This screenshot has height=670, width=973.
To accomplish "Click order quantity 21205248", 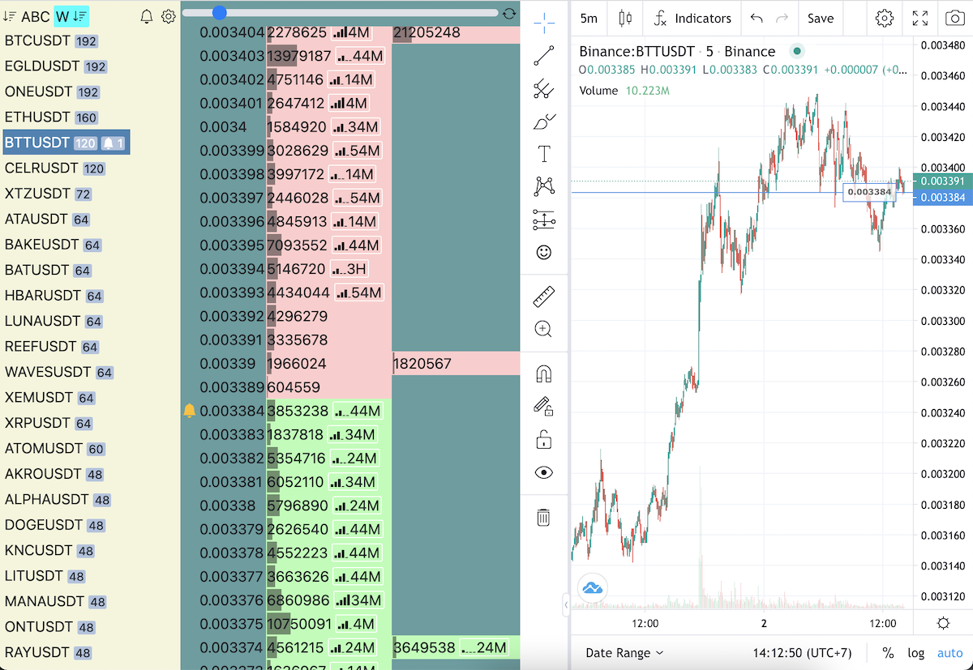I will click(427, 33).
